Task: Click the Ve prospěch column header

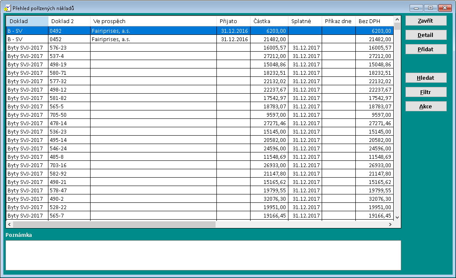Action: pos(153,21)
